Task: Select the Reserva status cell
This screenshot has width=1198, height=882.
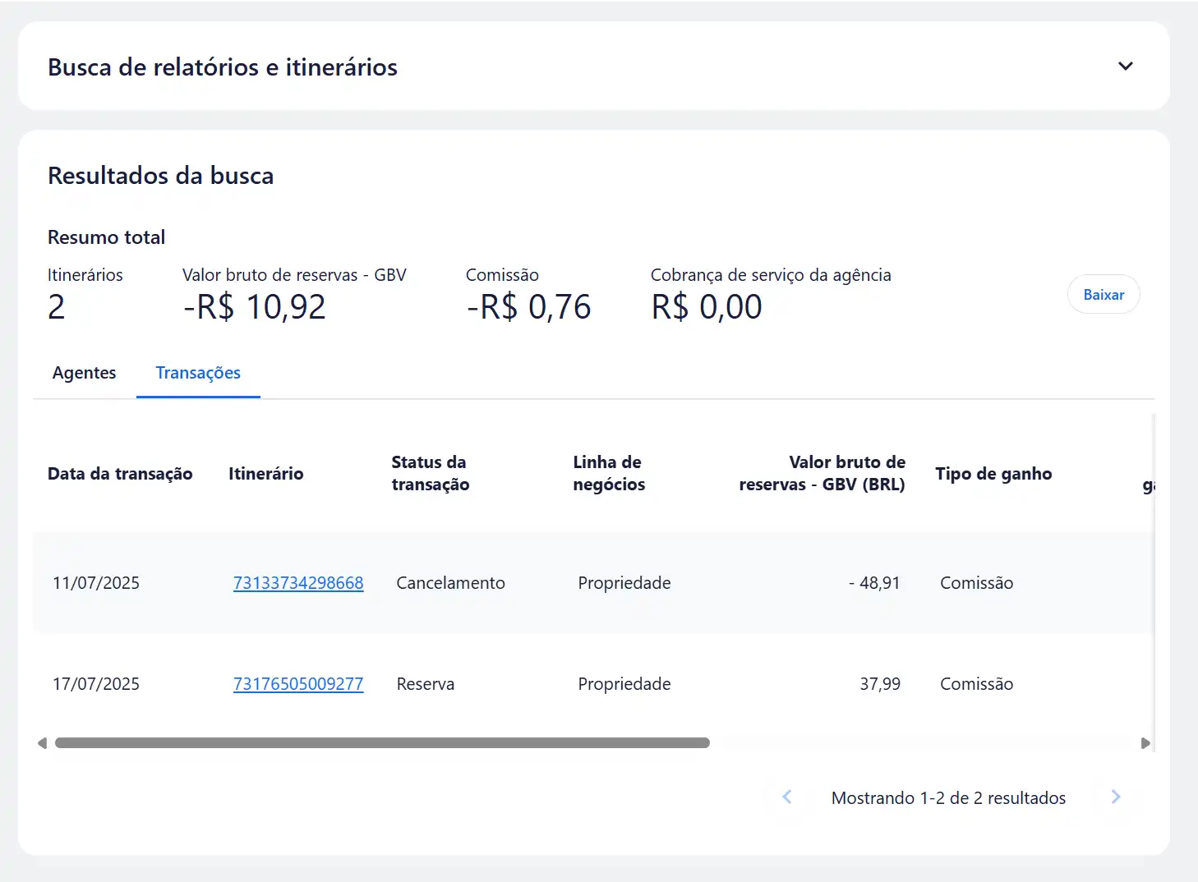Action: [425, 684]
